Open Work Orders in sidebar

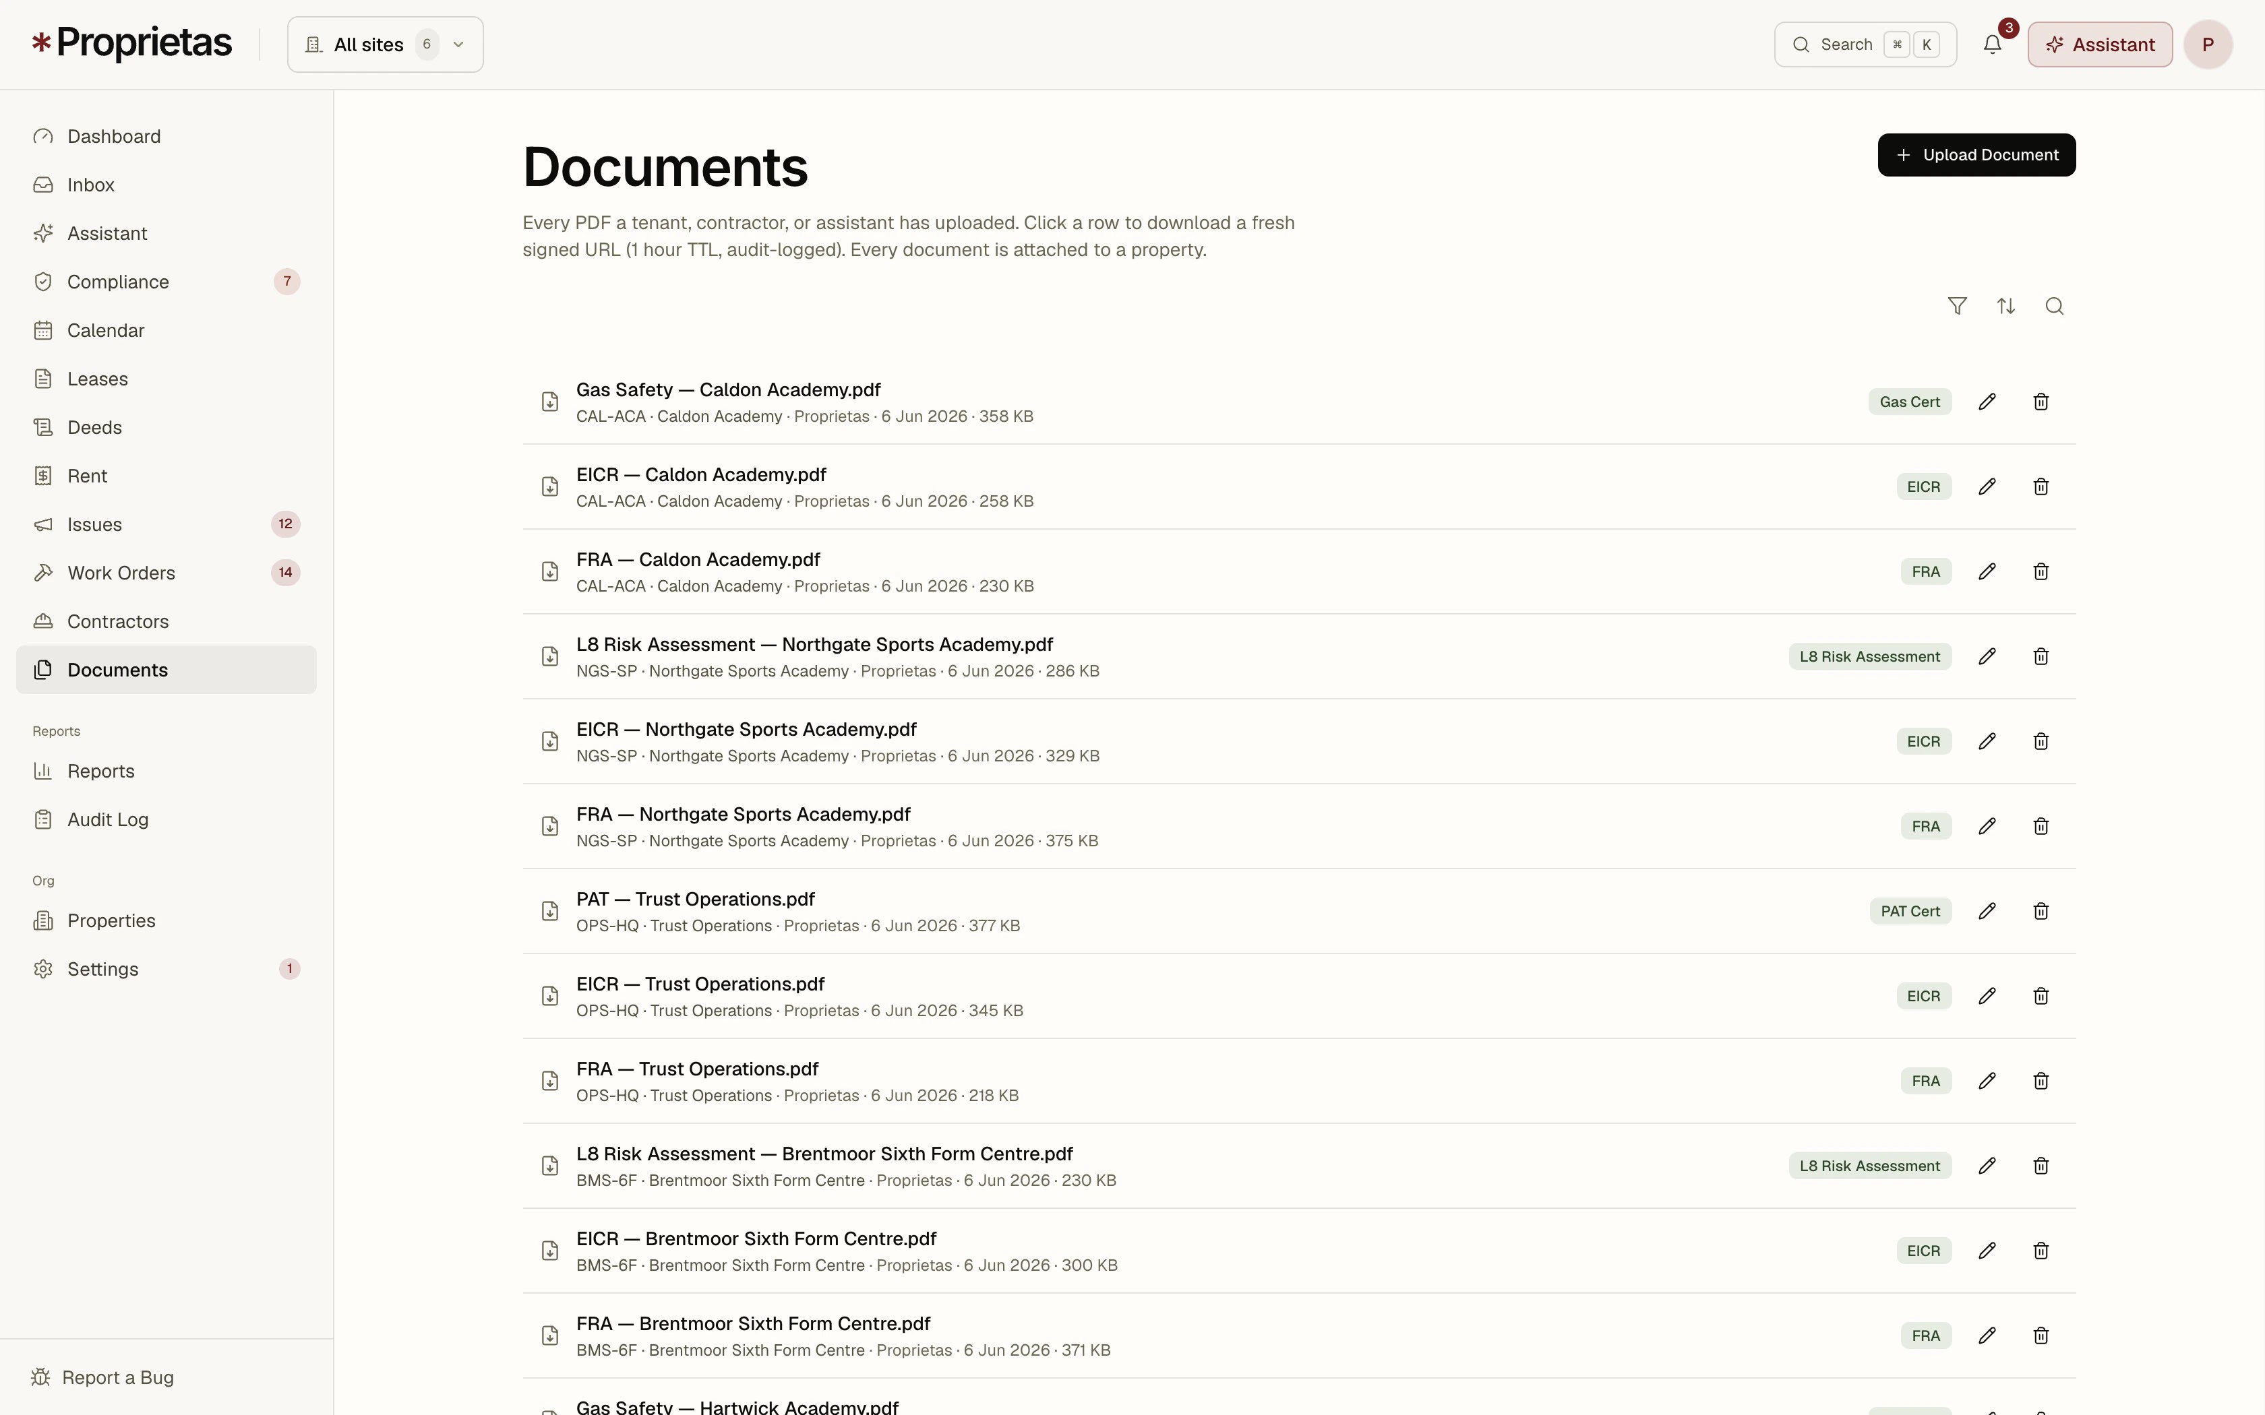pyautogui.click(x=167, y=573)
